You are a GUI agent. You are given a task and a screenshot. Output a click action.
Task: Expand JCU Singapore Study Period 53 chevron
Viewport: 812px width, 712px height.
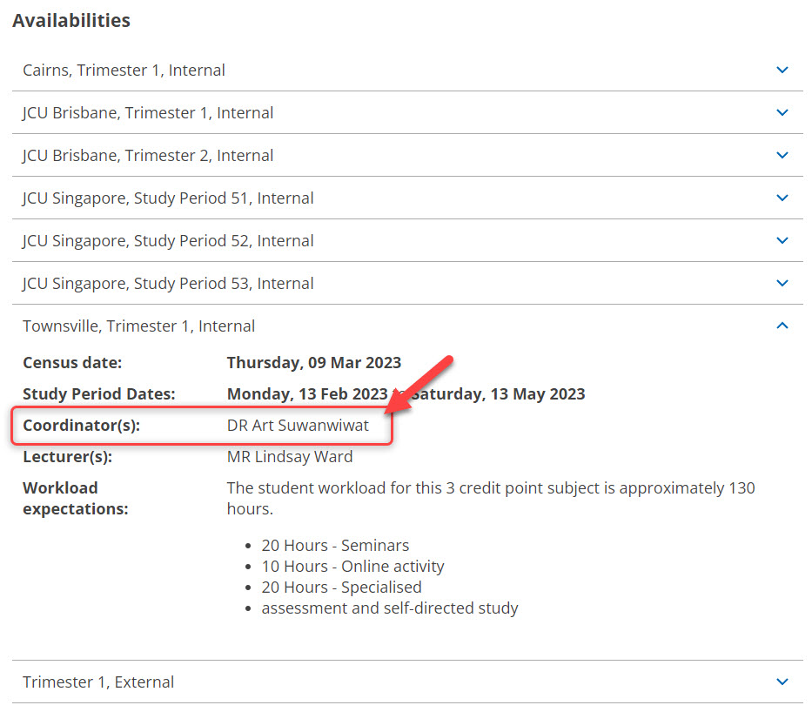[x=782, y=283]
